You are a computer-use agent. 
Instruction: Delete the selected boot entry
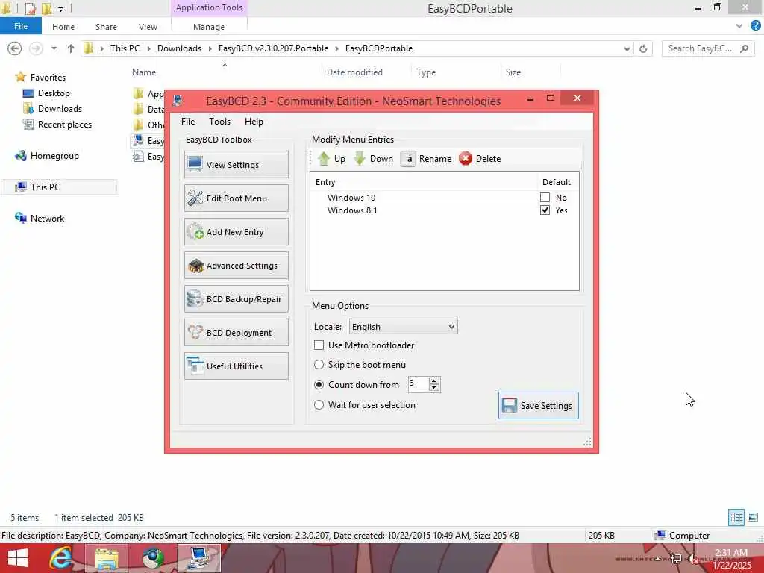tap(480, 159)
